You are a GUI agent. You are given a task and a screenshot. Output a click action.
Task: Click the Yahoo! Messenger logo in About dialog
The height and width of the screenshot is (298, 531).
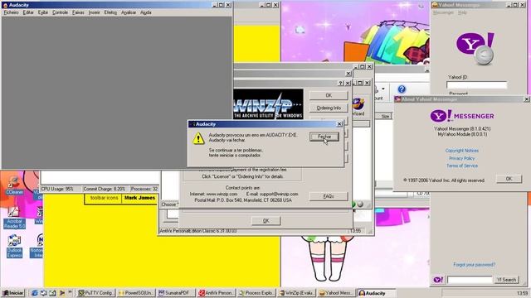coord(462,116)
